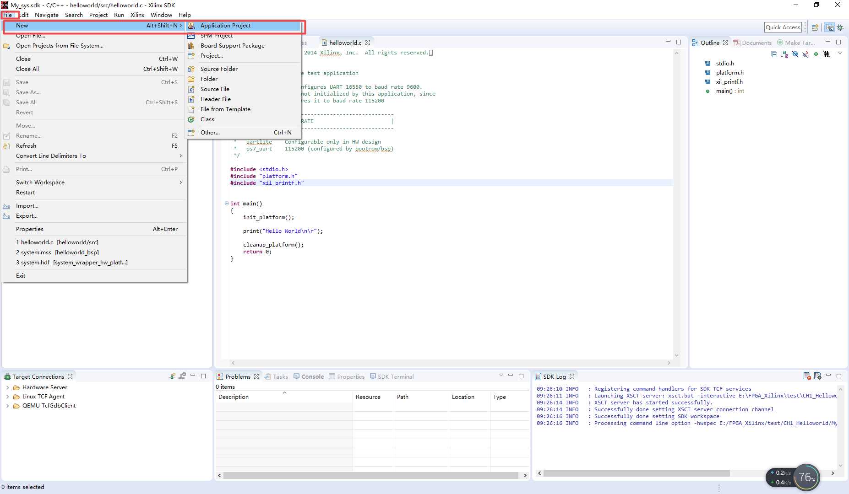The width and height of the screenshot is (849, 494).
Task: Click Restart in File menu
Action: pyautogui.click(x=94, y=193)
